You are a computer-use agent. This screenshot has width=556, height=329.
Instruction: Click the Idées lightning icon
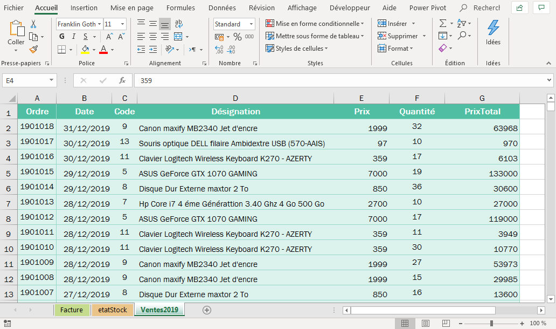[x=493, y=28]
